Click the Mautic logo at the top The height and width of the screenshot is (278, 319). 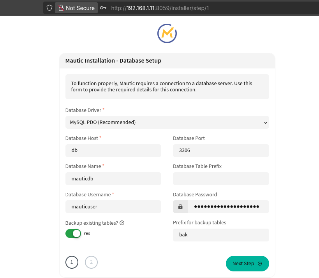pyautogui.click(x=167, y=33)
